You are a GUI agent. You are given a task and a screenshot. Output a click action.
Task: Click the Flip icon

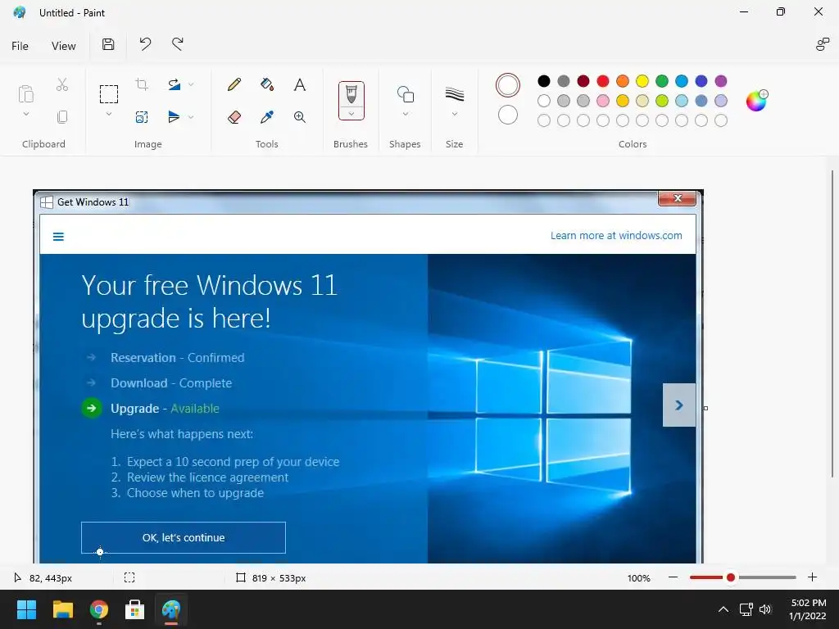[x=174, y=116]
